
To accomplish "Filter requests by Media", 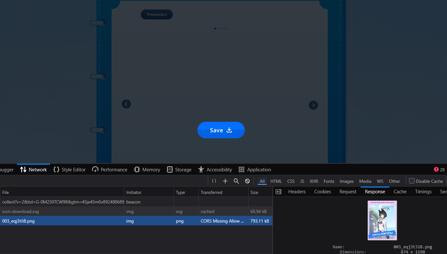I will pyautogui.click(x=365, y=181).
